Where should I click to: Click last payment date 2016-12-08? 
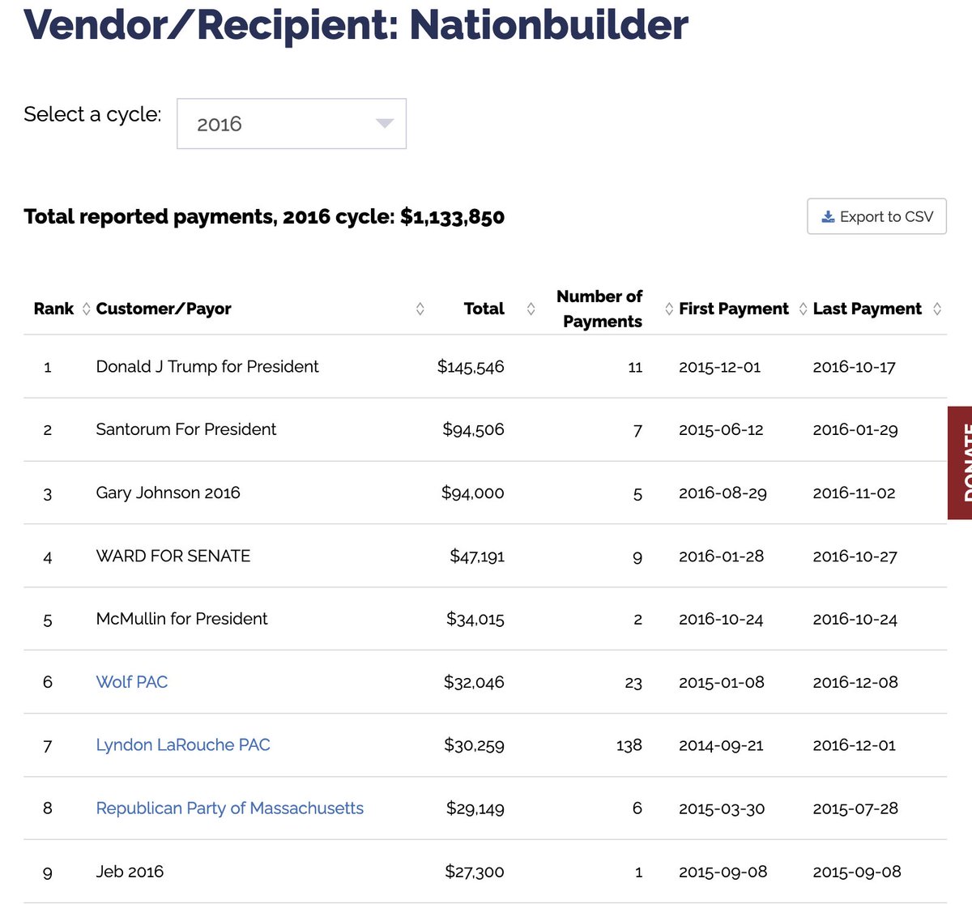pyautogui.click(x=855, y=682)
